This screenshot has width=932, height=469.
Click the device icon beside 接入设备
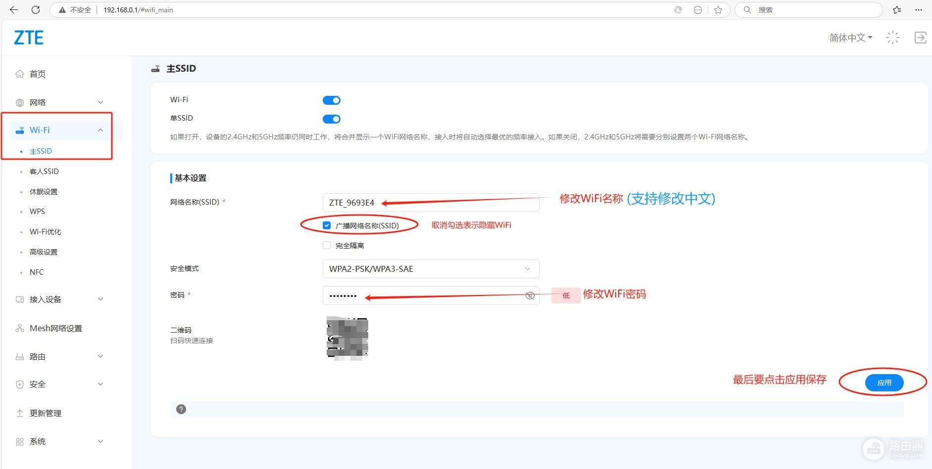[x=20, y=299]
